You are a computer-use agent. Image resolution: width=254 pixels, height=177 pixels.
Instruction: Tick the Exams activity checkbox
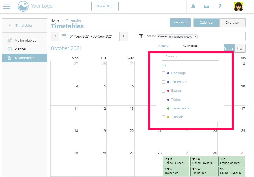(164, 91)
